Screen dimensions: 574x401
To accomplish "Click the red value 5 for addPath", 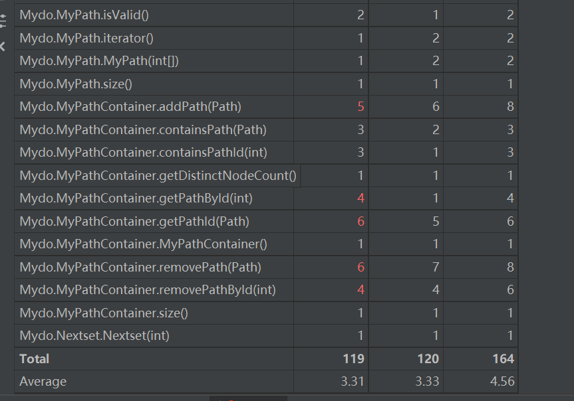I will (x=360, y=106).
